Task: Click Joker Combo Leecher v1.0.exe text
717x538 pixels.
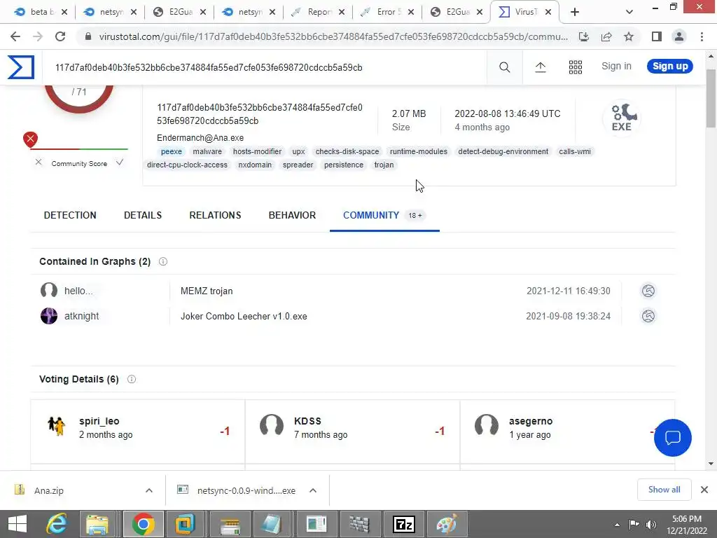Action: (x=244, y=316)
